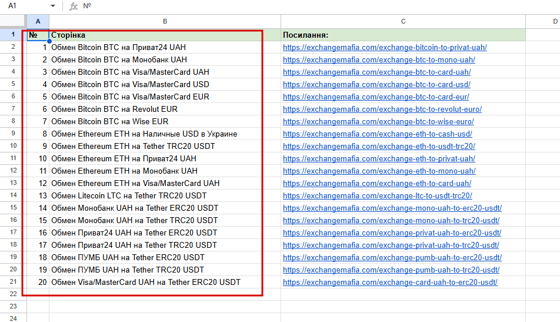Open exchange-ltc-to-usdt-trc20 link
The width and height of the screenshot is (560, 322).
click(x=378, y=196)
